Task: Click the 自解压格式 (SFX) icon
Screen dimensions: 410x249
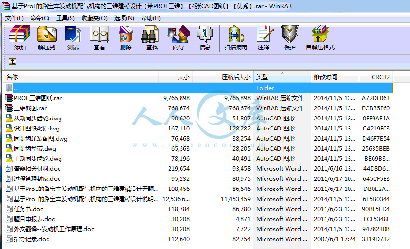Action: coord(320,34)
